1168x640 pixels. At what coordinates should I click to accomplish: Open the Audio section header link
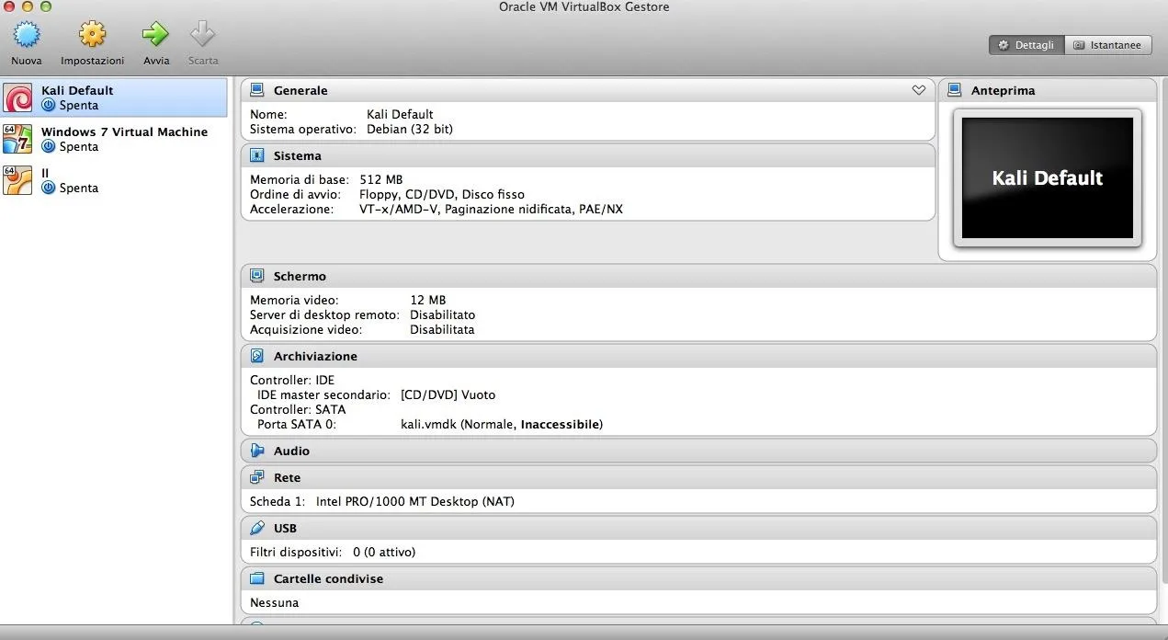pyautogui.click(x=291, y=451)
